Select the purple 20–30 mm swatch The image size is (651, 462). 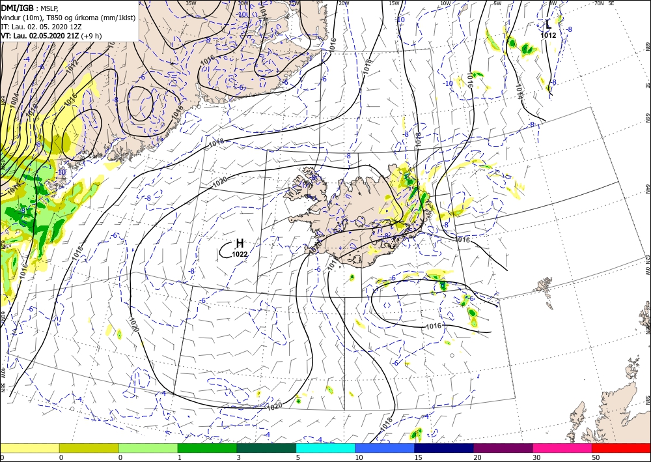pos(503,448)
